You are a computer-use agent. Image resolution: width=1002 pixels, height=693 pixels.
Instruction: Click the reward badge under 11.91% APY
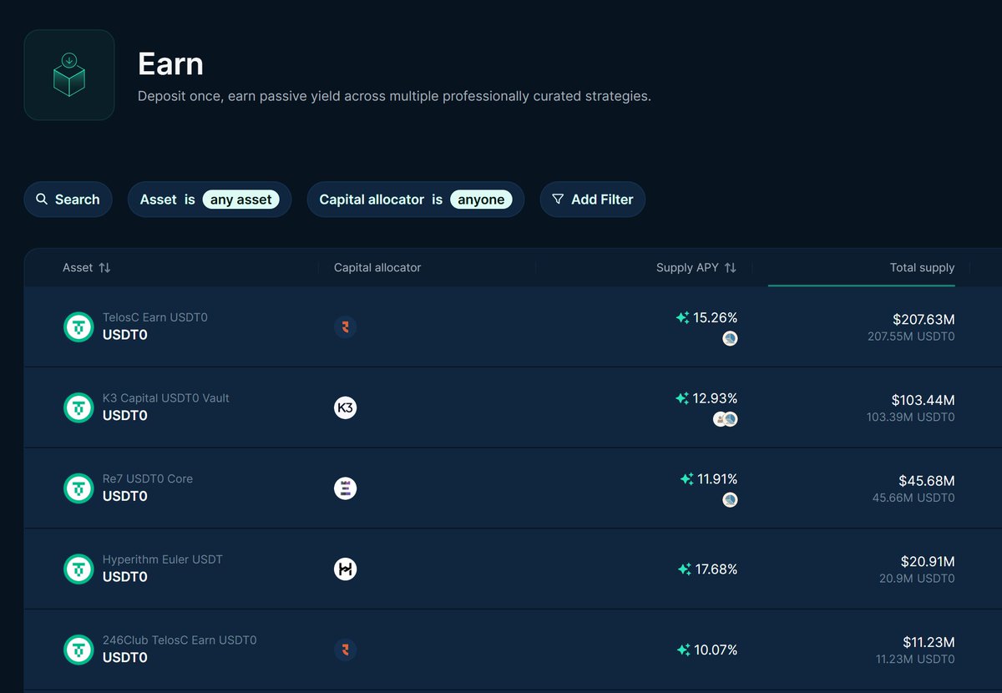pyautogui.click(x=730, y=500)
